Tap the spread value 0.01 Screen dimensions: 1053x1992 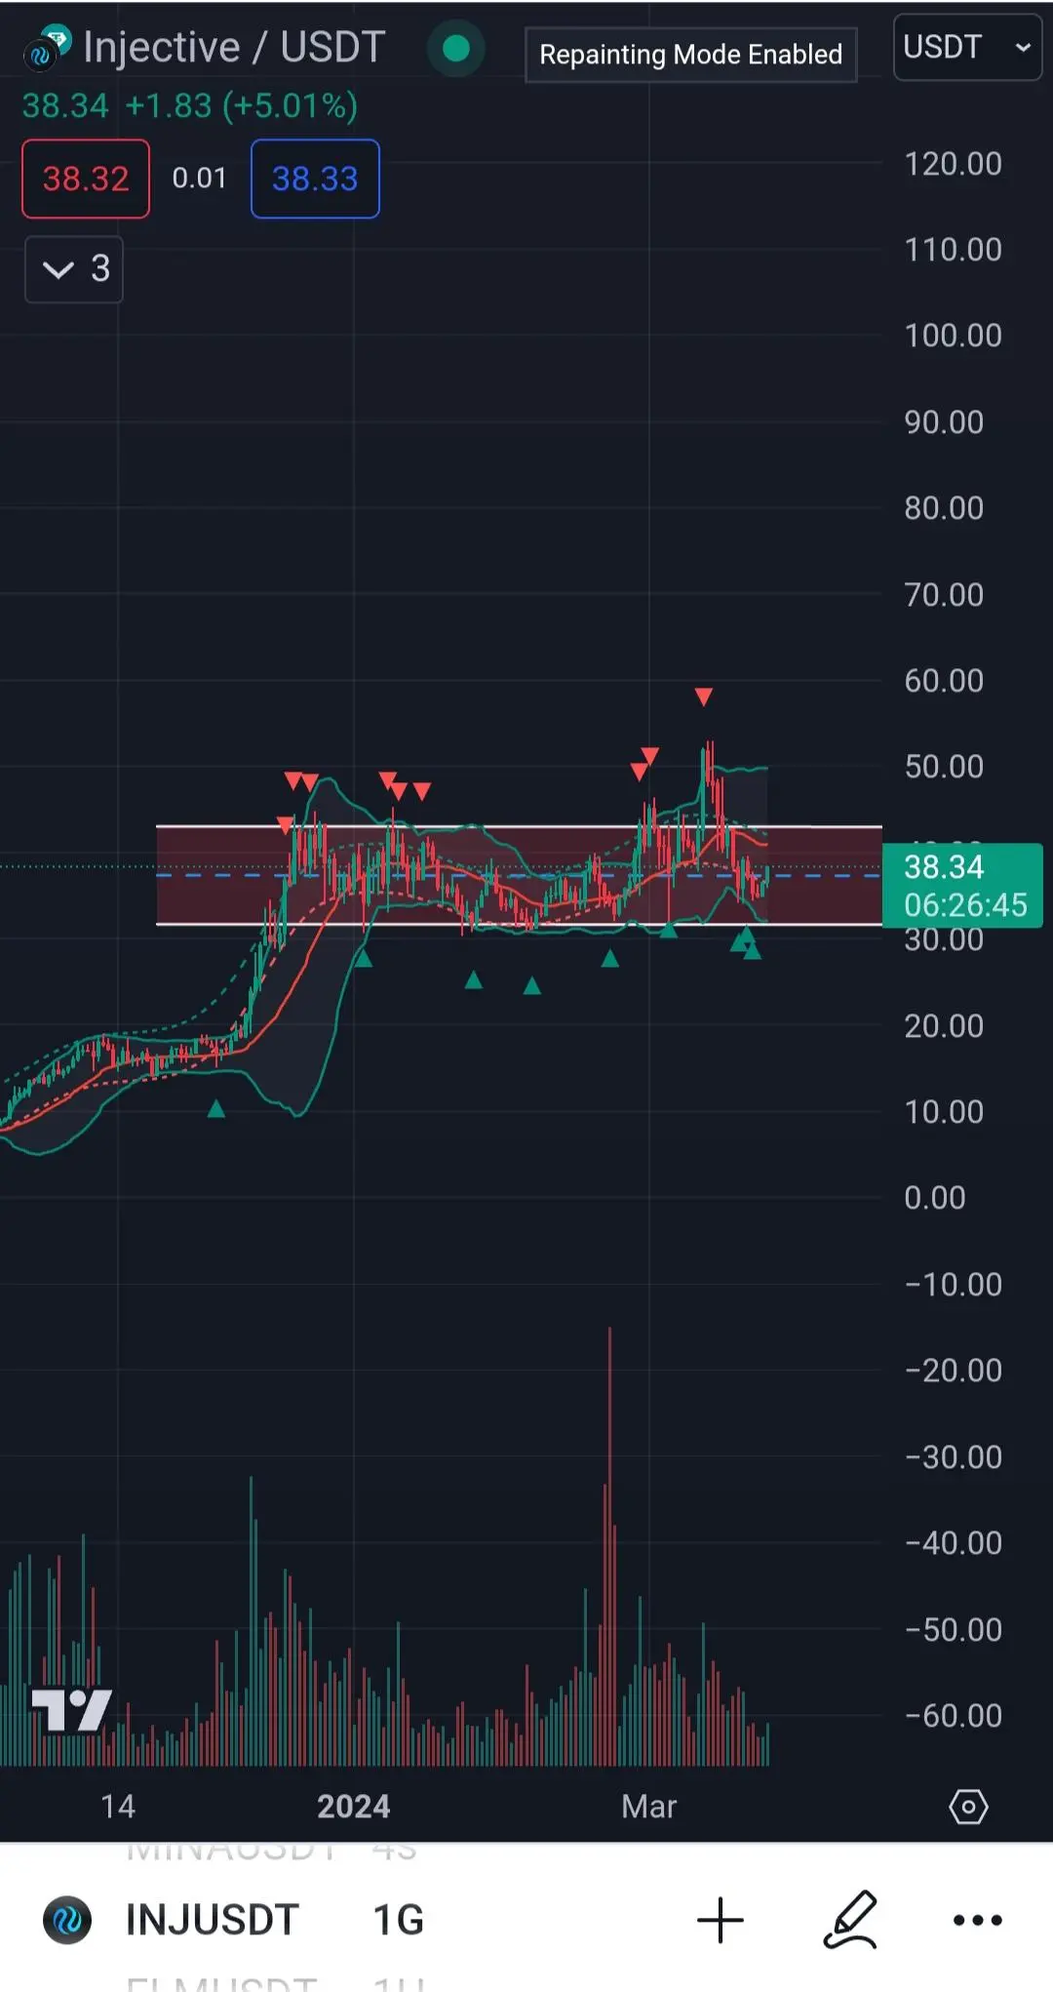(x=199, y=178)
